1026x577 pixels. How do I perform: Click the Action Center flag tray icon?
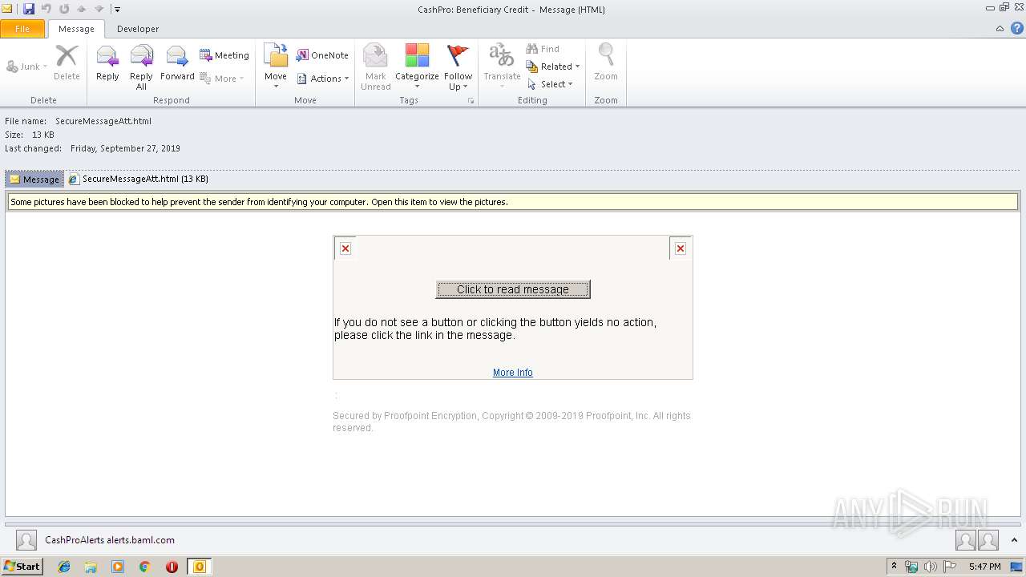point(950,567)
